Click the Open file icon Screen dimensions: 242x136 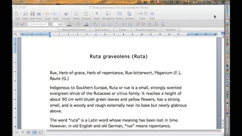click(25, 14)
